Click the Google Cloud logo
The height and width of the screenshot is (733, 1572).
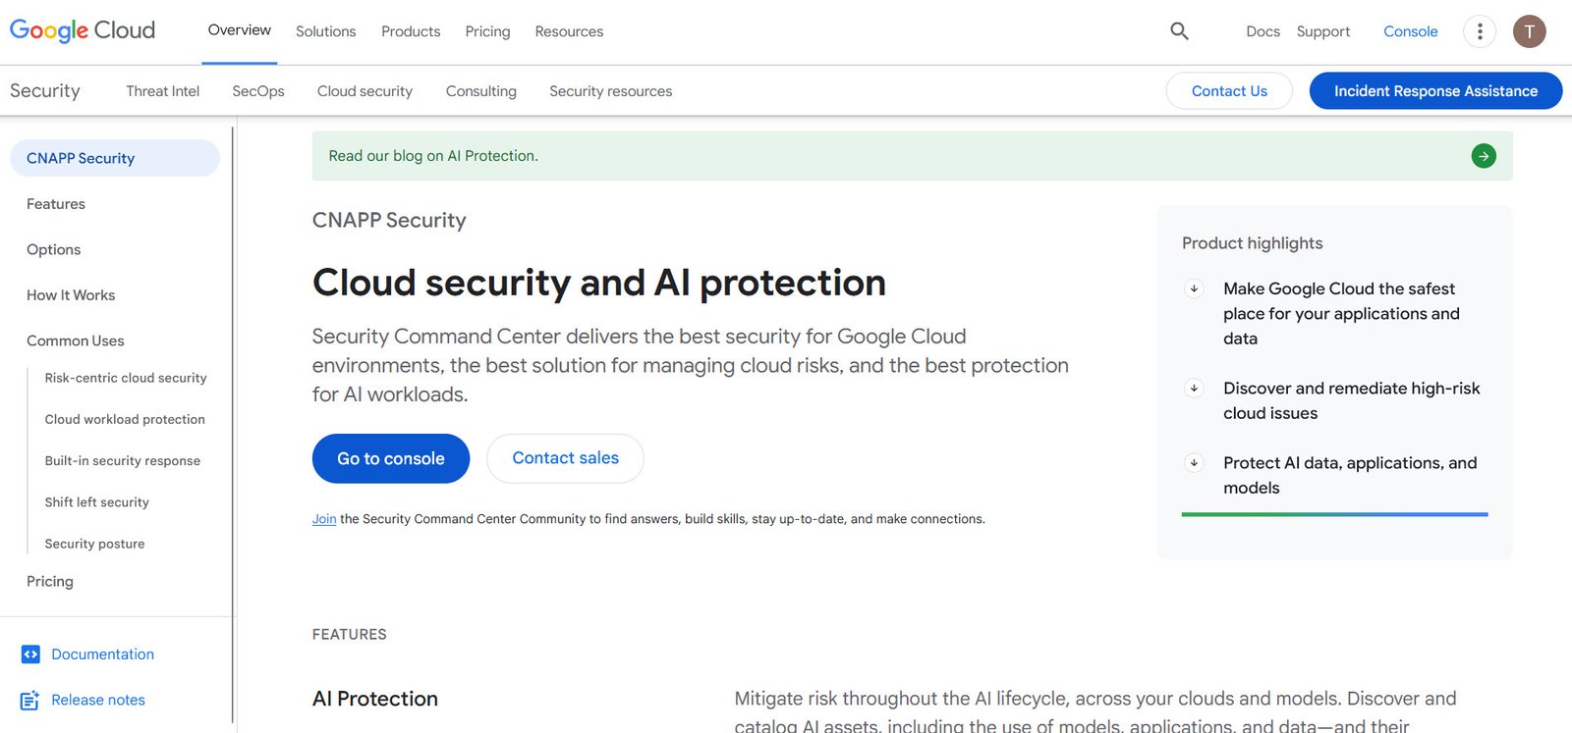(x=83, y=30)
